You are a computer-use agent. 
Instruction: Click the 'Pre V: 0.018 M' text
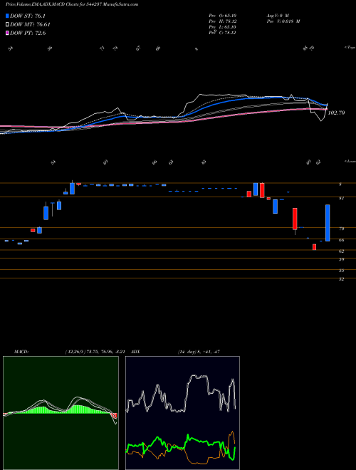coord(283,21)
